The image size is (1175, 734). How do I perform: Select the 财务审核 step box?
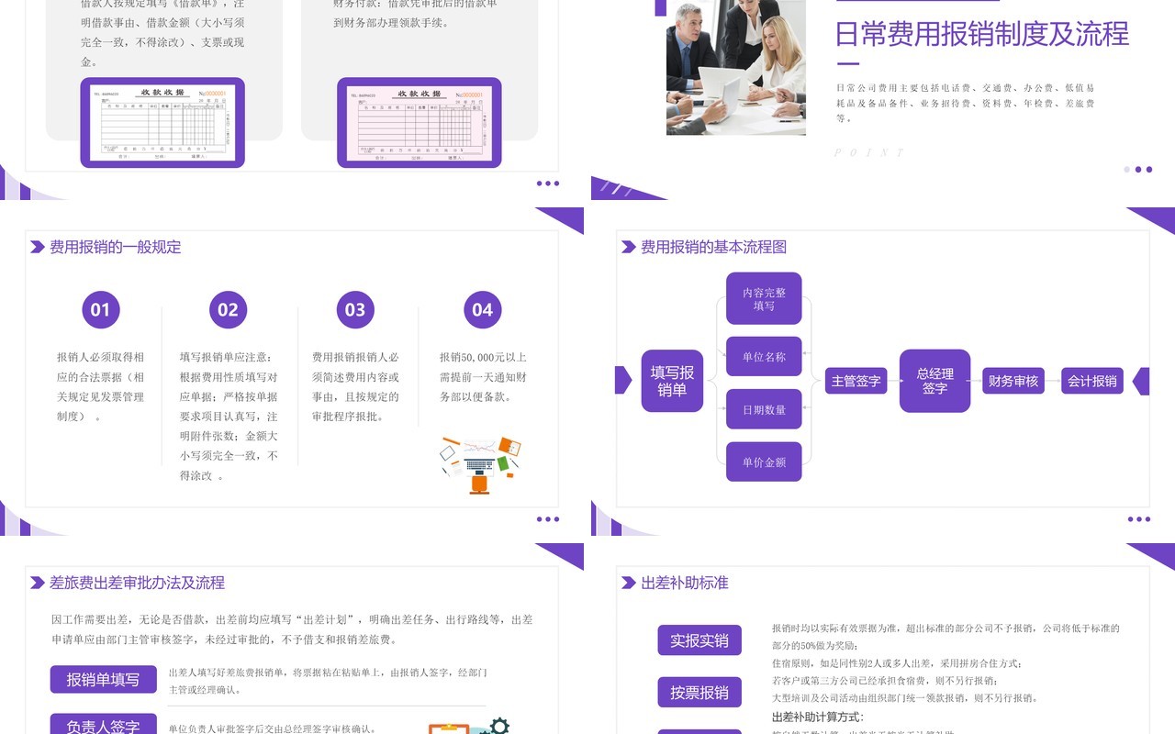[1013, 381]
